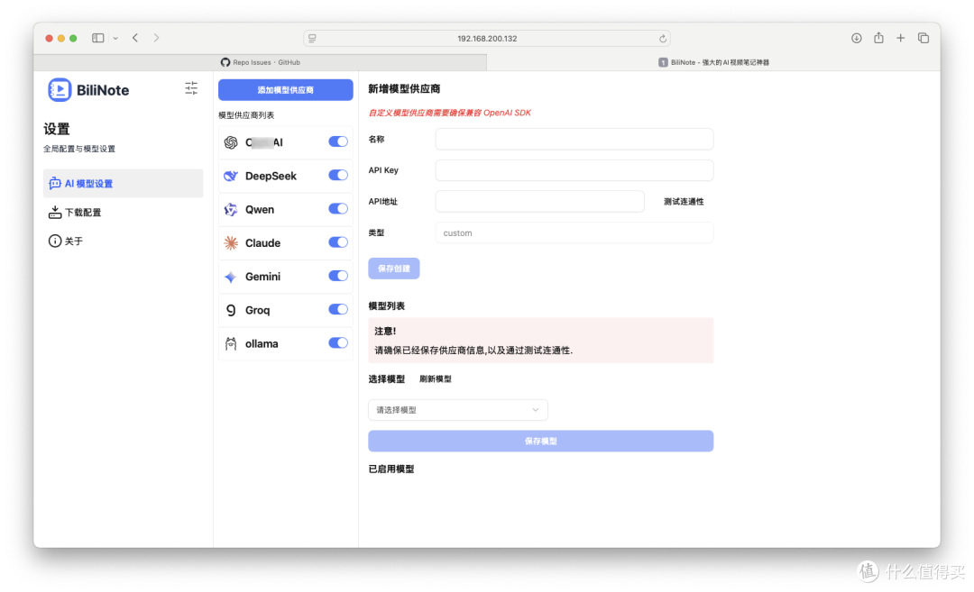Screen dimensions: 974x592
Task: Click the 保存创建 button
Action: pyautogui.click(x=394, y=269)
